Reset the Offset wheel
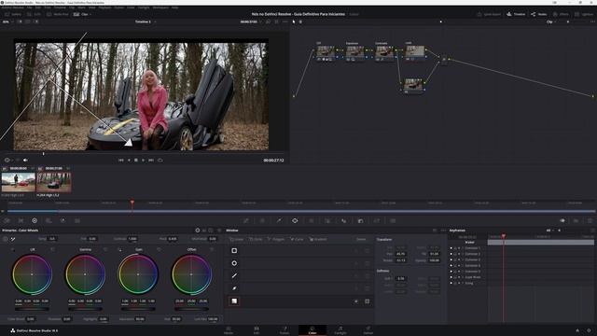The image size is (597, 336). tap(212, 249)
